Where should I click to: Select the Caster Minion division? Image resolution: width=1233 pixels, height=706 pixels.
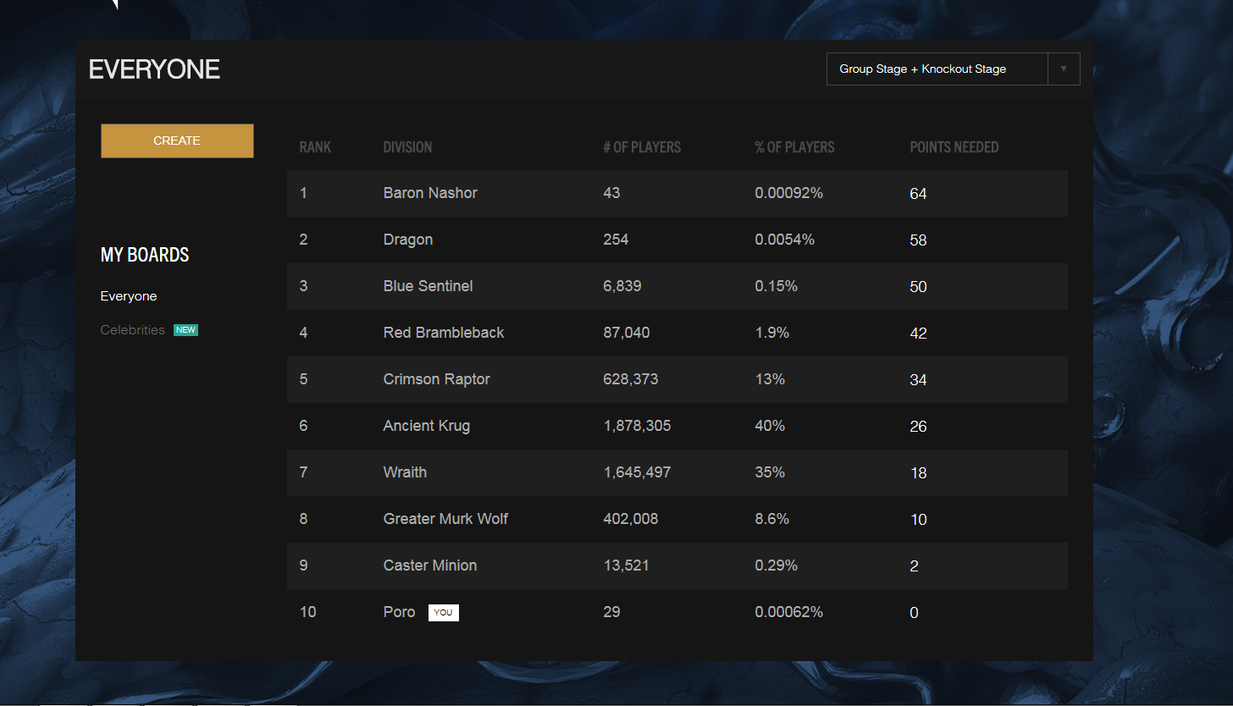[430, 565]
